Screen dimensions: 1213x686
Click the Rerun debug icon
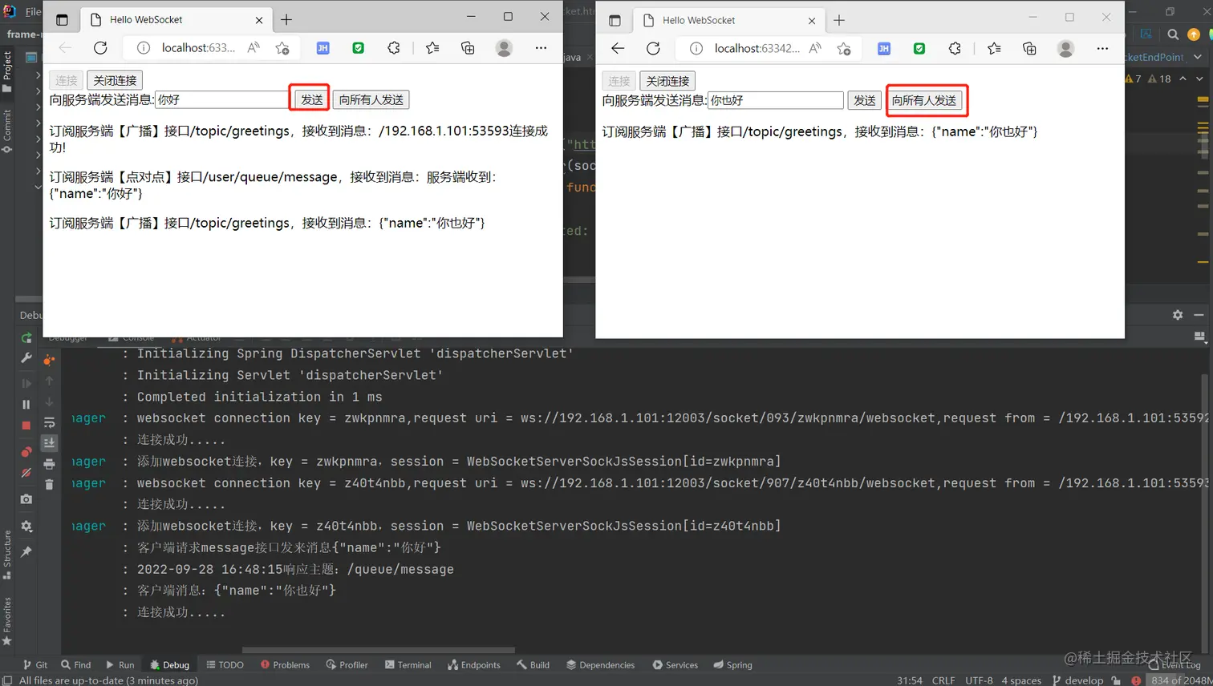(26, 338)
